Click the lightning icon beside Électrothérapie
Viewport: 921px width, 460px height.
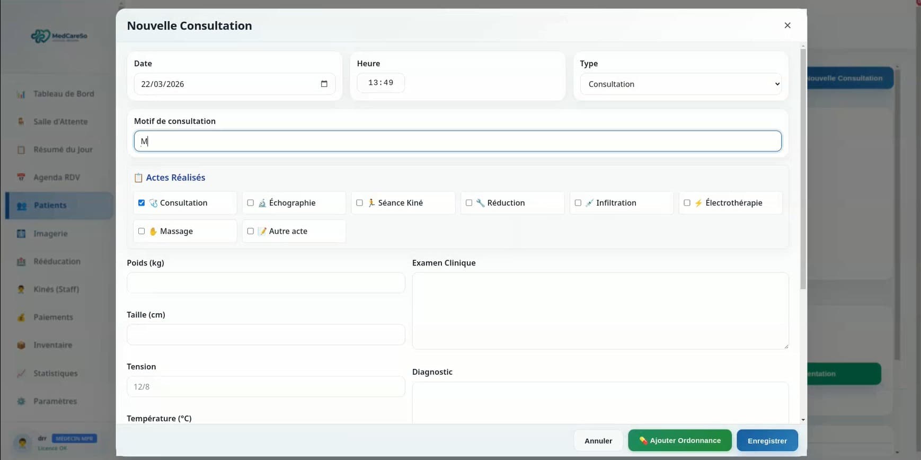698,203
